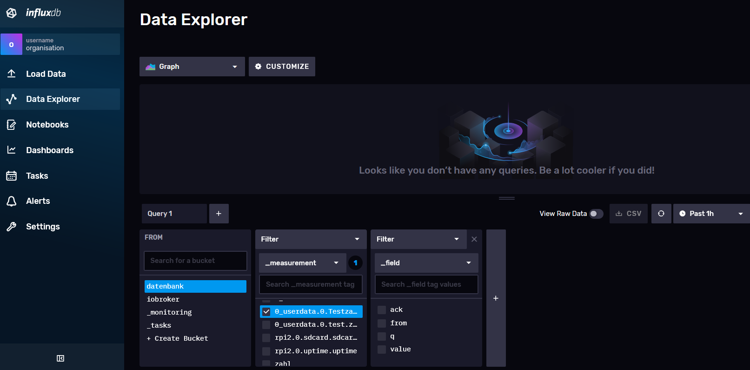
Task: Select the datenbank bucket
Action: [195, 286]
